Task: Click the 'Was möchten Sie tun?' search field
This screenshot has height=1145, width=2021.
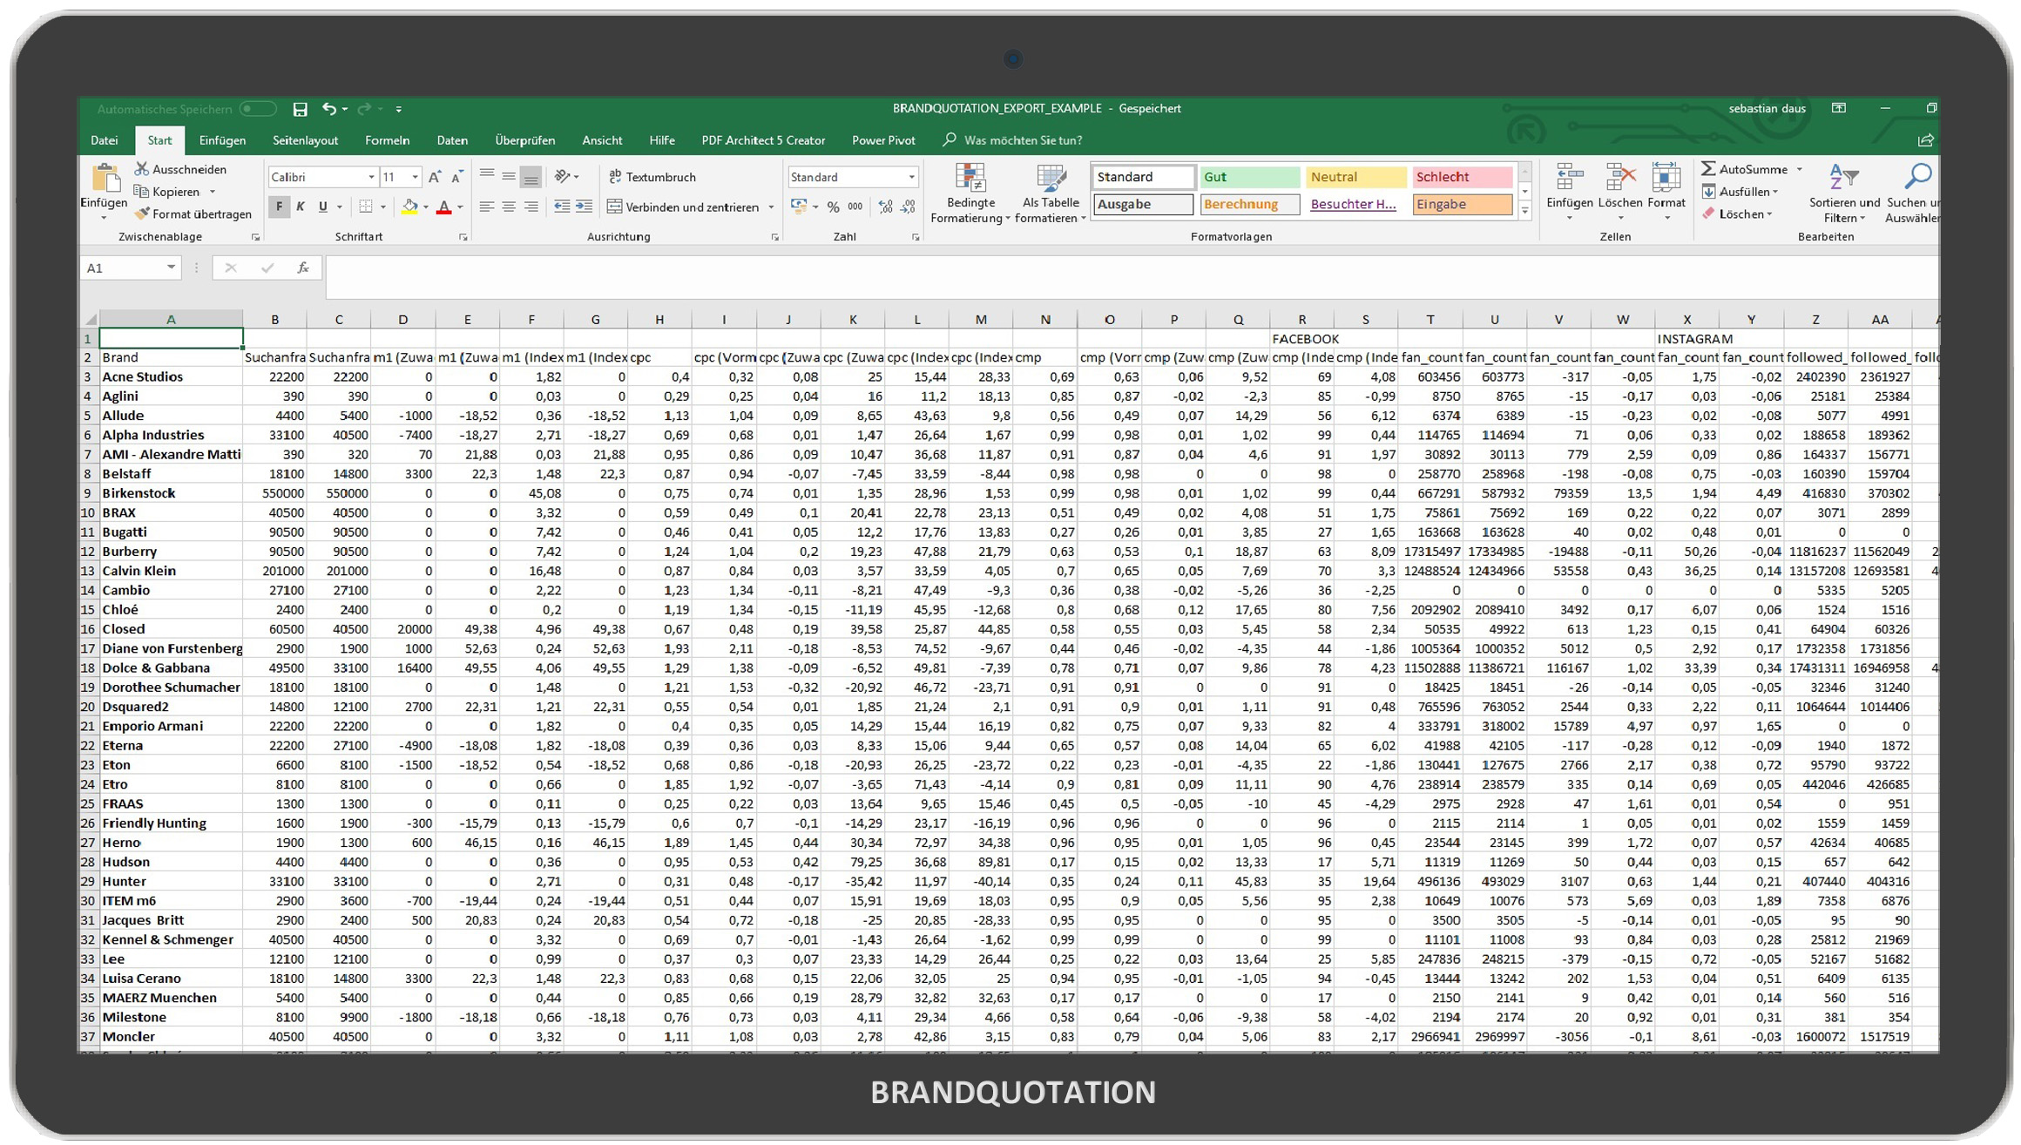Action: 1023,140
